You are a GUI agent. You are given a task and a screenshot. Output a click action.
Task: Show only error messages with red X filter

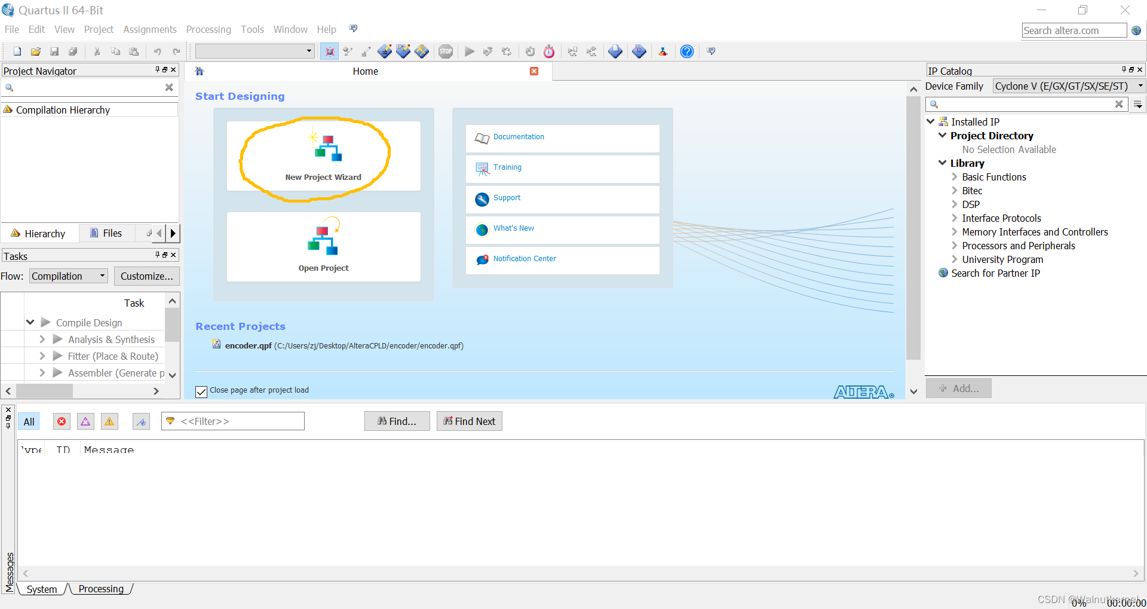pos(62,421)
